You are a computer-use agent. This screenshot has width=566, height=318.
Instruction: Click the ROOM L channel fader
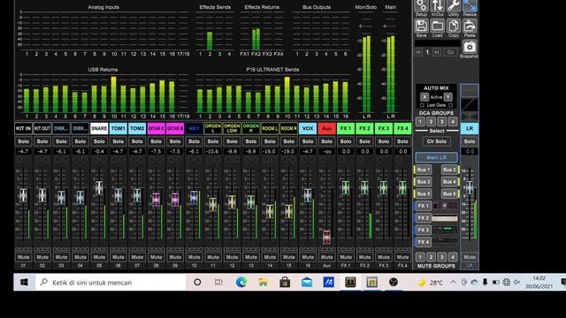270,211
